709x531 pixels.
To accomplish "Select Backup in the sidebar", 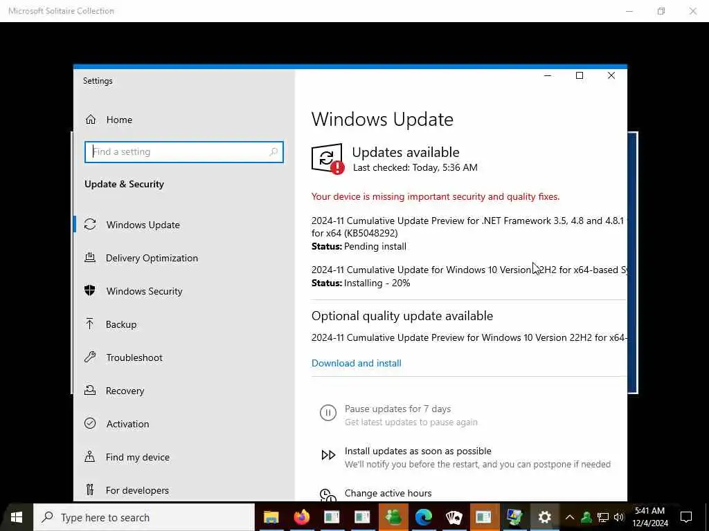I will pos(121,324).
